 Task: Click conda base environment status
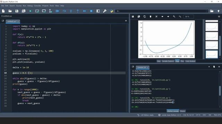tap(170, 115)
